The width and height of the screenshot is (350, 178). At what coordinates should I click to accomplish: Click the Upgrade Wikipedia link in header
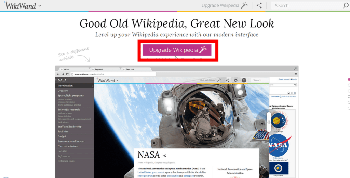[x=225, y=5]
